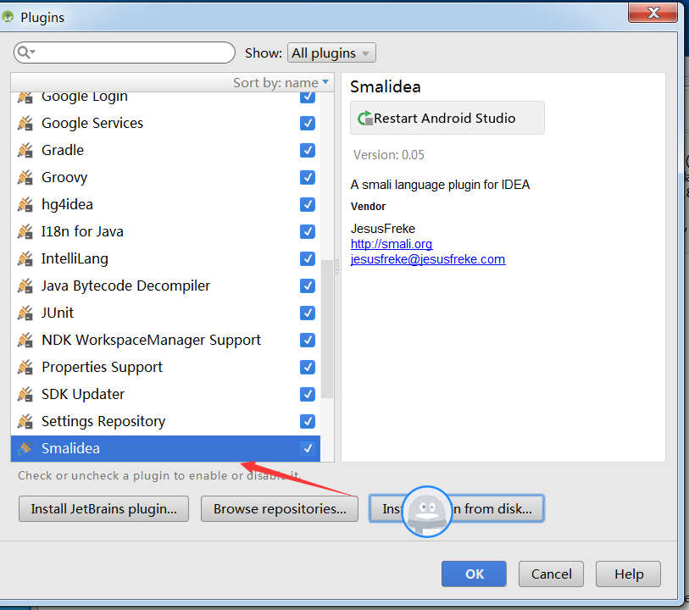The width and height of the screenshot is (689, 610).
Task: Disable the Google Login plugin checkbox
Action: click(x=308, y=97)
